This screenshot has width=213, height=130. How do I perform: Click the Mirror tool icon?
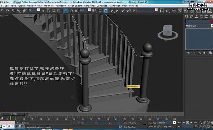click(162, 11)
